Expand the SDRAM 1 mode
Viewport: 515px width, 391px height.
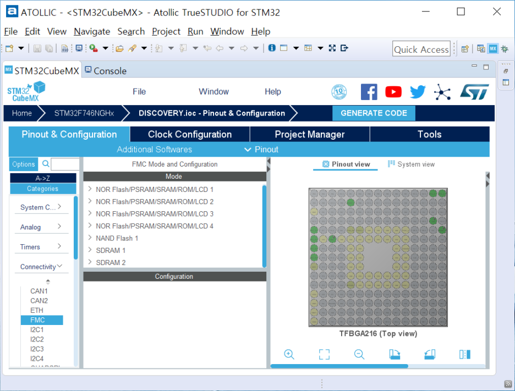pyautogui.click(x=90, y=250)
